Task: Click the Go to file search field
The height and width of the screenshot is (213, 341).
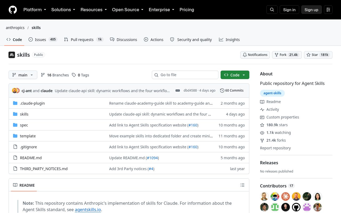Action: click(185, 75)
